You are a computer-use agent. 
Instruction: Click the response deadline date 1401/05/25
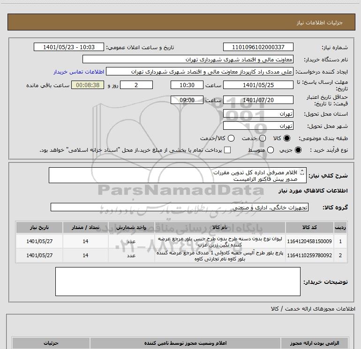point(258,85)
